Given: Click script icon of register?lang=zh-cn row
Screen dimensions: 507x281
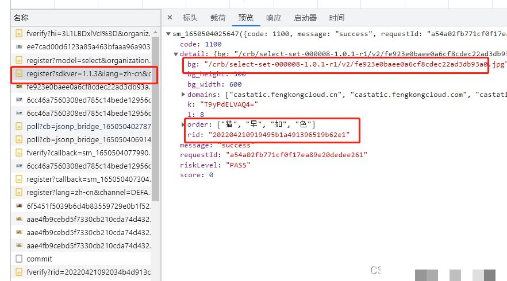Looking at the screenshot, I should (x=19, y=192).
